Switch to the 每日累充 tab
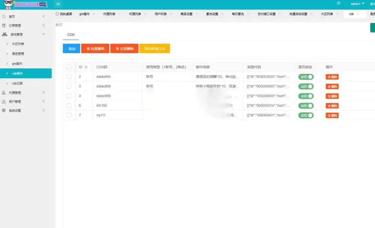Viewport: 375px width, 228px height. point(238,14)
